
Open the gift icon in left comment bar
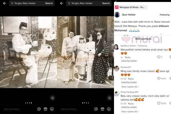[45, 109]
